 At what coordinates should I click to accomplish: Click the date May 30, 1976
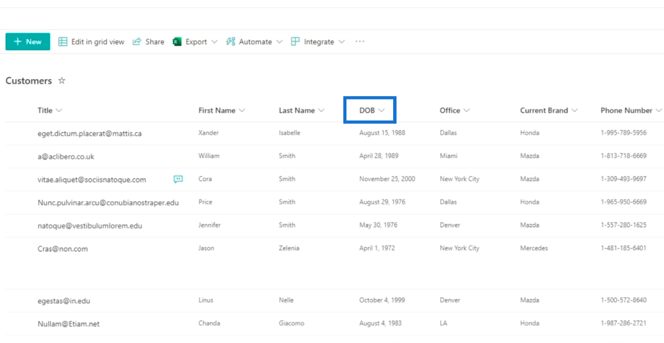378,225
